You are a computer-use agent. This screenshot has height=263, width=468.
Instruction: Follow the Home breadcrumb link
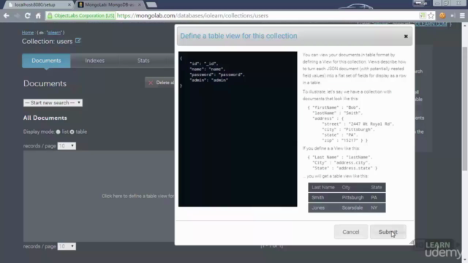(x=28, y=32)
